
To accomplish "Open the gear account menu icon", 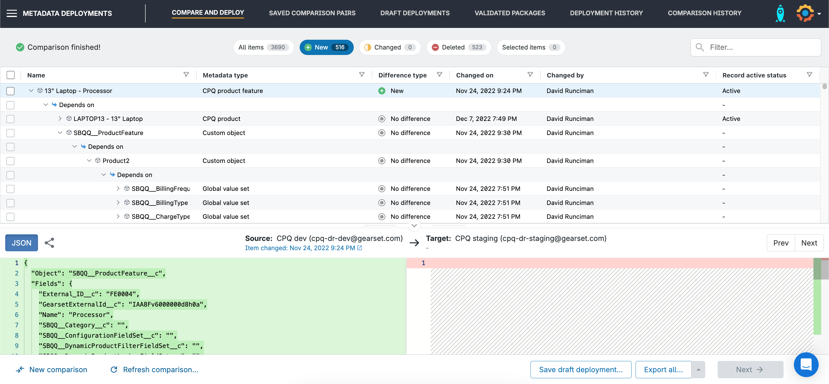I will point(805,13).
